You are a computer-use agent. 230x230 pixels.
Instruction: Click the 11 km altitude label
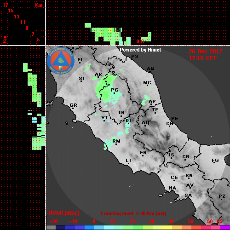point(23,22)
